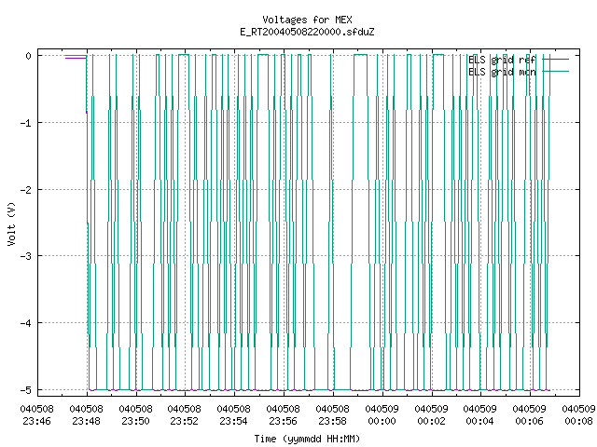Image resolution: width=597 pixels, height=447 pixels.
Task: Click the x-axis label 040508 23:48
Action: (x=87, y=415)
